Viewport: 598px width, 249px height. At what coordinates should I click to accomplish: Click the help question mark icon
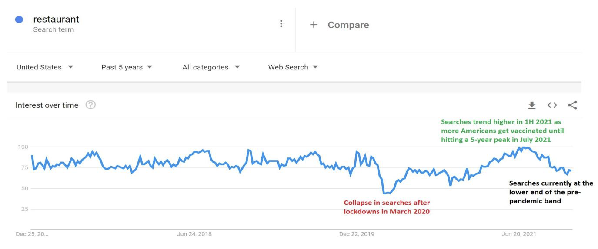coord(90,105)
